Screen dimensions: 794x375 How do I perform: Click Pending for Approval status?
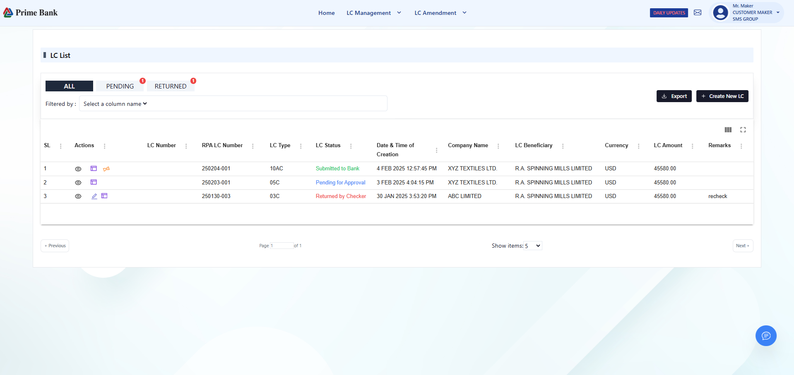(x=340, y=183)
